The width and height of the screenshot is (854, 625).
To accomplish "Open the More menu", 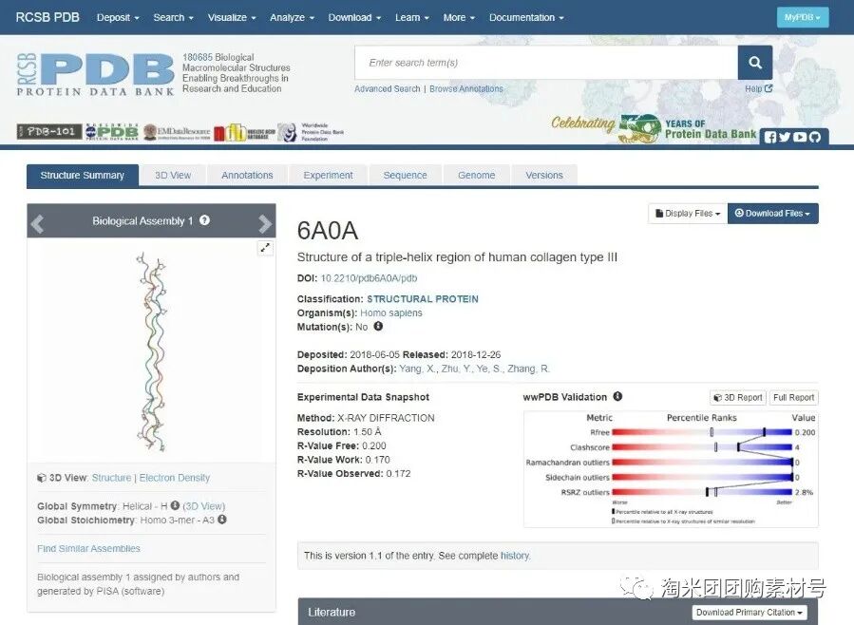I will click(x=459, y=17).
